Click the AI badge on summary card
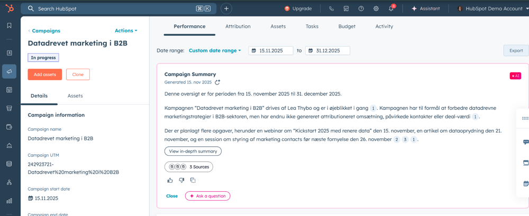The image size is (529, 216). tap(515, 76)
